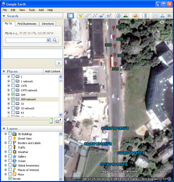Click the Places of Interest flag icon
174x182 pixels.
(14, 170)
